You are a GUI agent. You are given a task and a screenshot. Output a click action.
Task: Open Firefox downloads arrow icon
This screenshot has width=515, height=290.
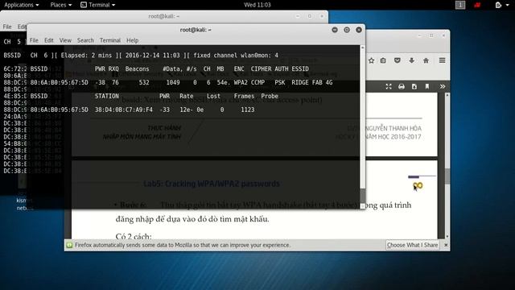click(411, 60)
